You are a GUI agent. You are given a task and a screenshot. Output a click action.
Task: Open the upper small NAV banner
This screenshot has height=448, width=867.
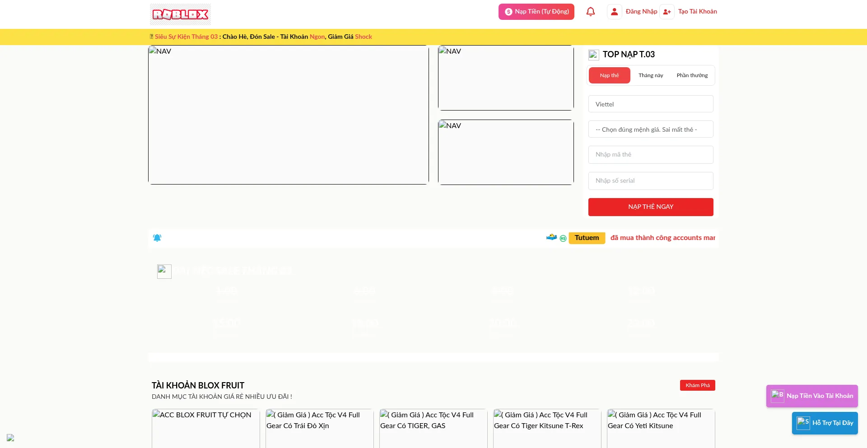pyautogui.click(x=506, y=78)
